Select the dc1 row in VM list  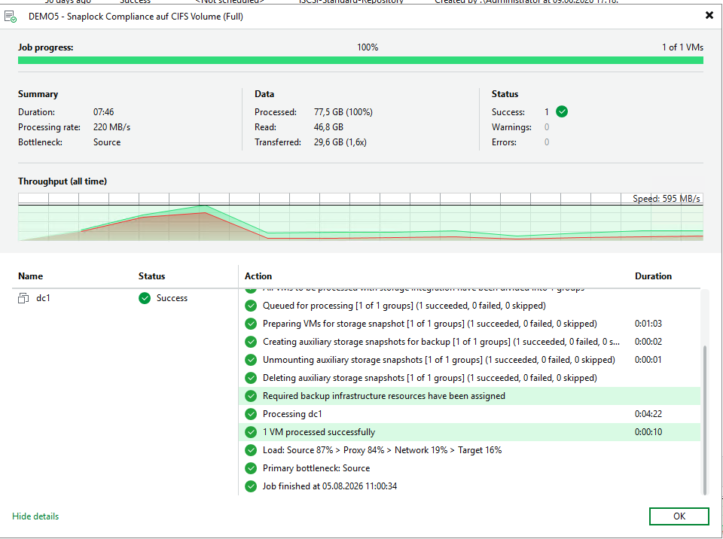click(x=124, y=298)
